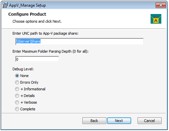Viewport: 169px width, 131px height.
Task: Focus the Maximum Folder Parsing Depth field
Action: pos(37,59)
